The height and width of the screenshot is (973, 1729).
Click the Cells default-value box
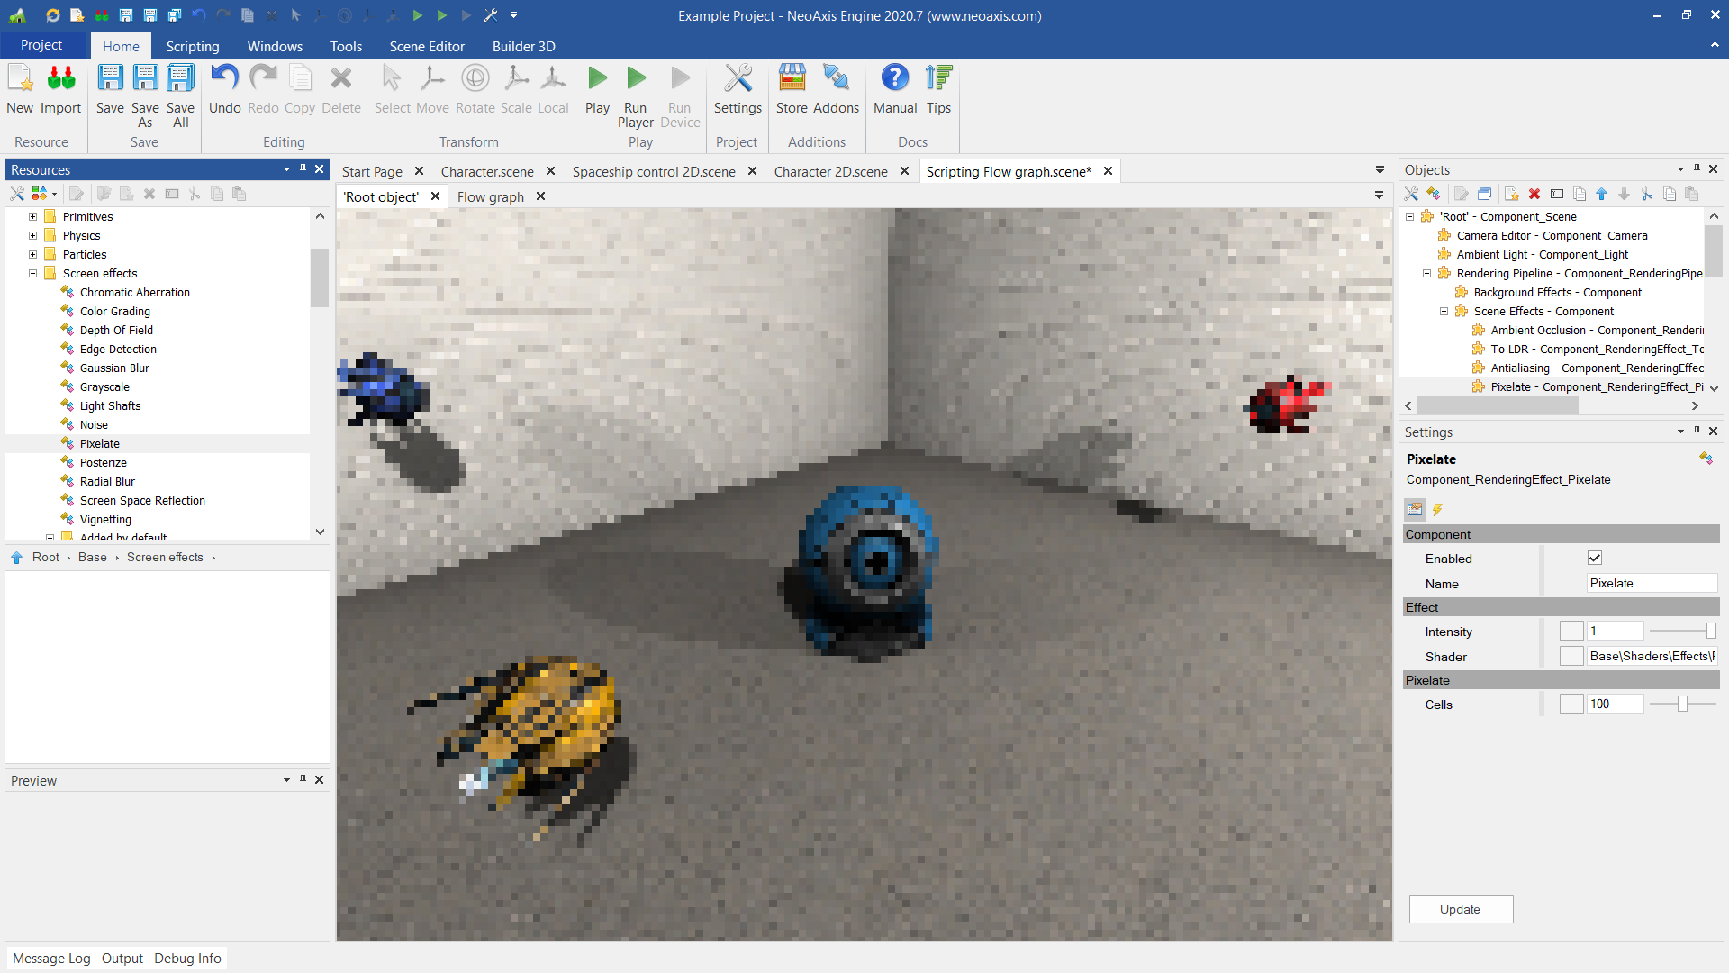(1571, 705)
